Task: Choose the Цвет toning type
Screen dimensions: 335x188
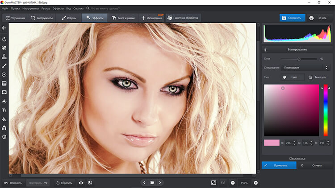Action: (x=293, y=77)
